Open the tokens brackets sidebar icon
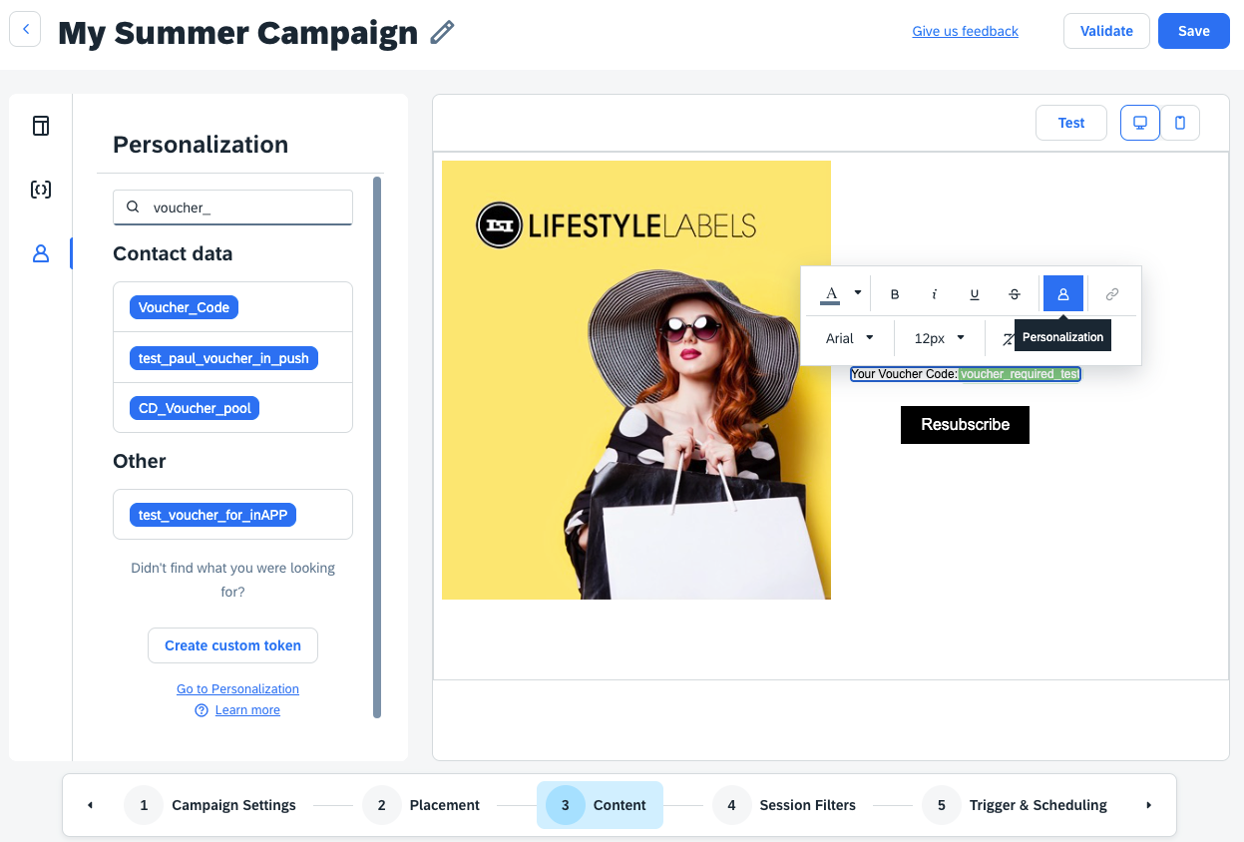 (x=41, y=190)
